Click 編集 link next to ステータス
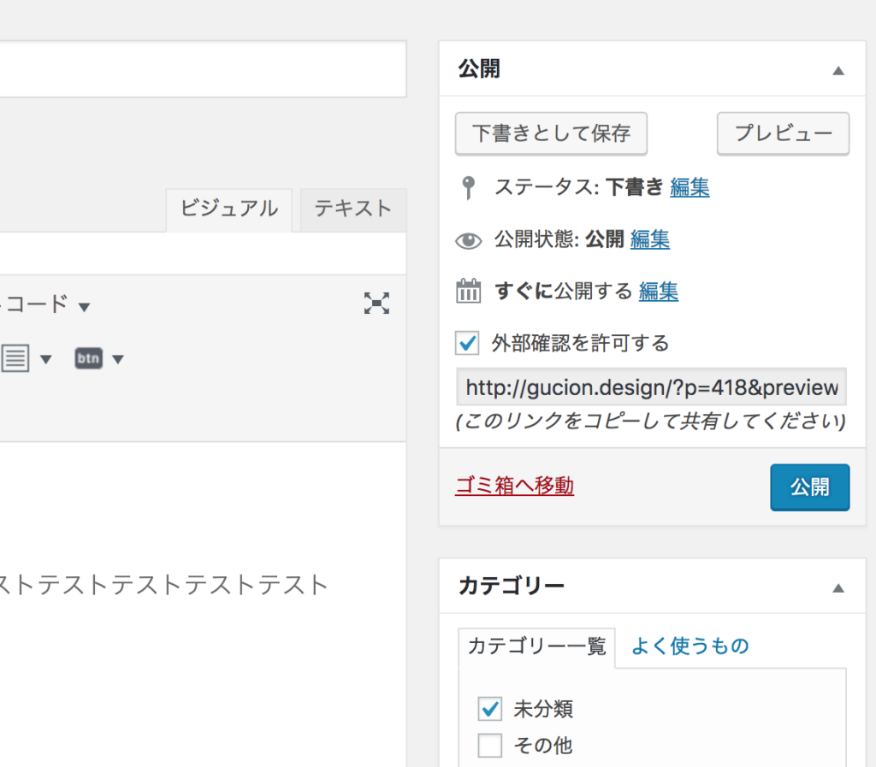Screen dimensions: 876x767 690,187
